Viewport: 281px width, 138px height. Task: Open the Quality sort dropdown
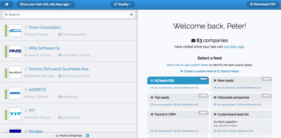click(x=123, y=4)
